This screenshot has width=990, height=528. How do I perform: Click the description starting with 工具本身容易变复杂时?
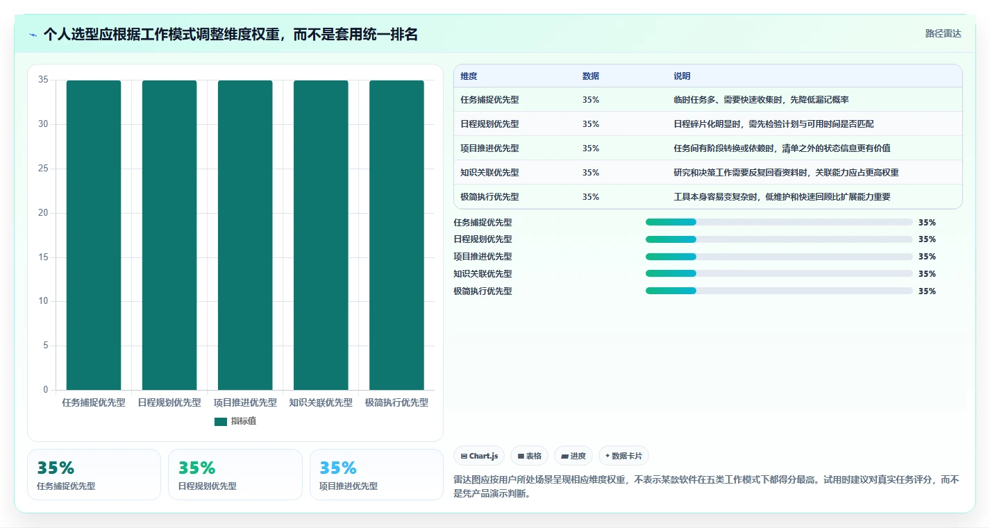(782, 197)
